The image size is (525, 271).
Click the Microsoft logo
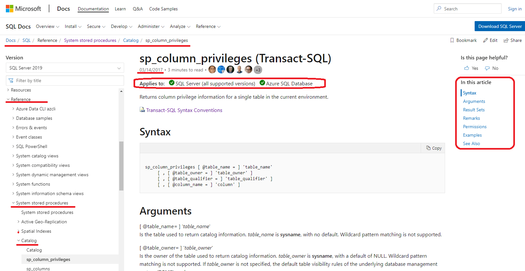click(x=23, y=9)
